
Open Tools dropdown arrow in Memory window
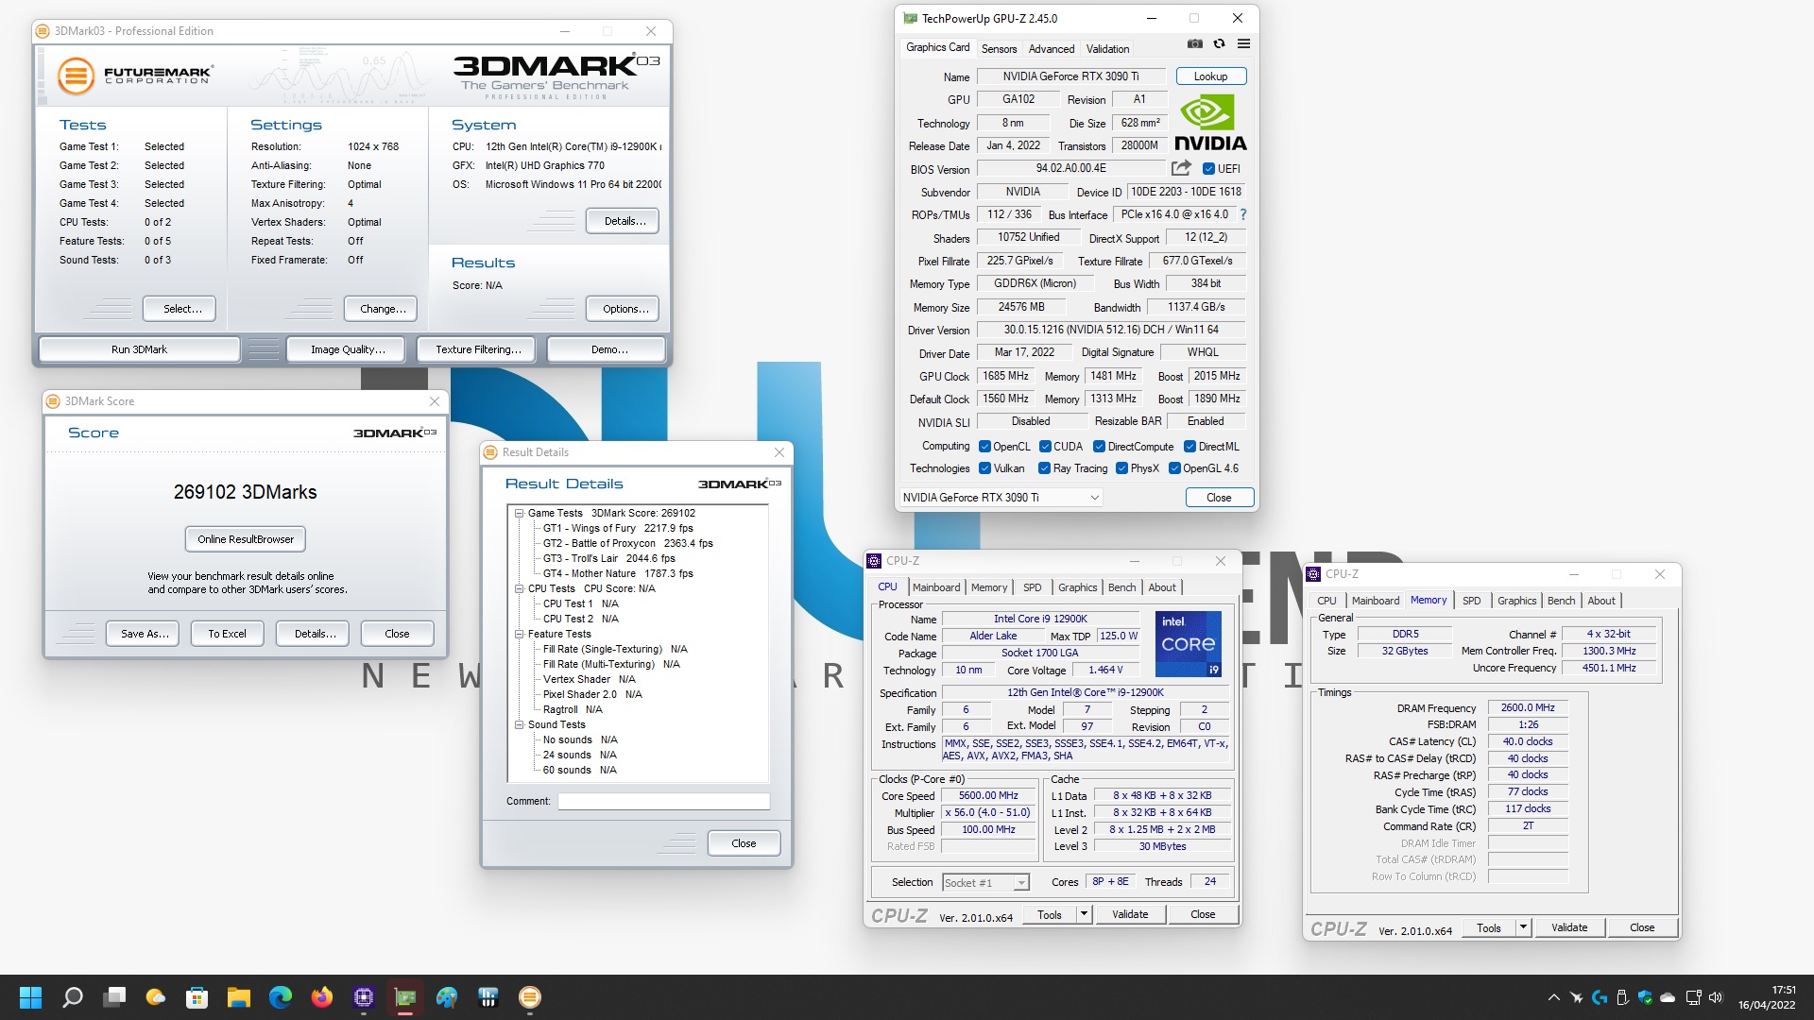tap(1522, 927)
